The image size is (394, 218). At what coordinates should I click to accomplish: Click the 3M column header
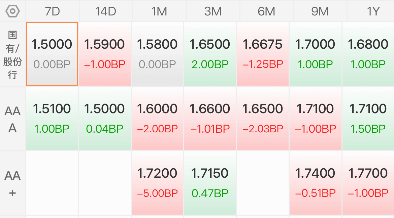pos(213,11)
